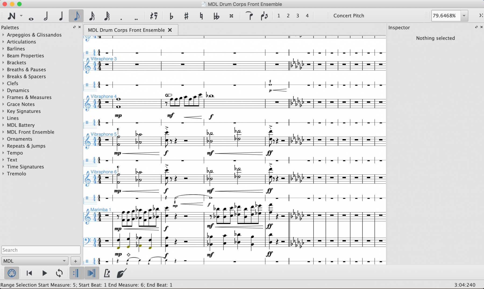Click Marimba 1 staff label
This screenshot has height=289, width=484.
point(101,210)
